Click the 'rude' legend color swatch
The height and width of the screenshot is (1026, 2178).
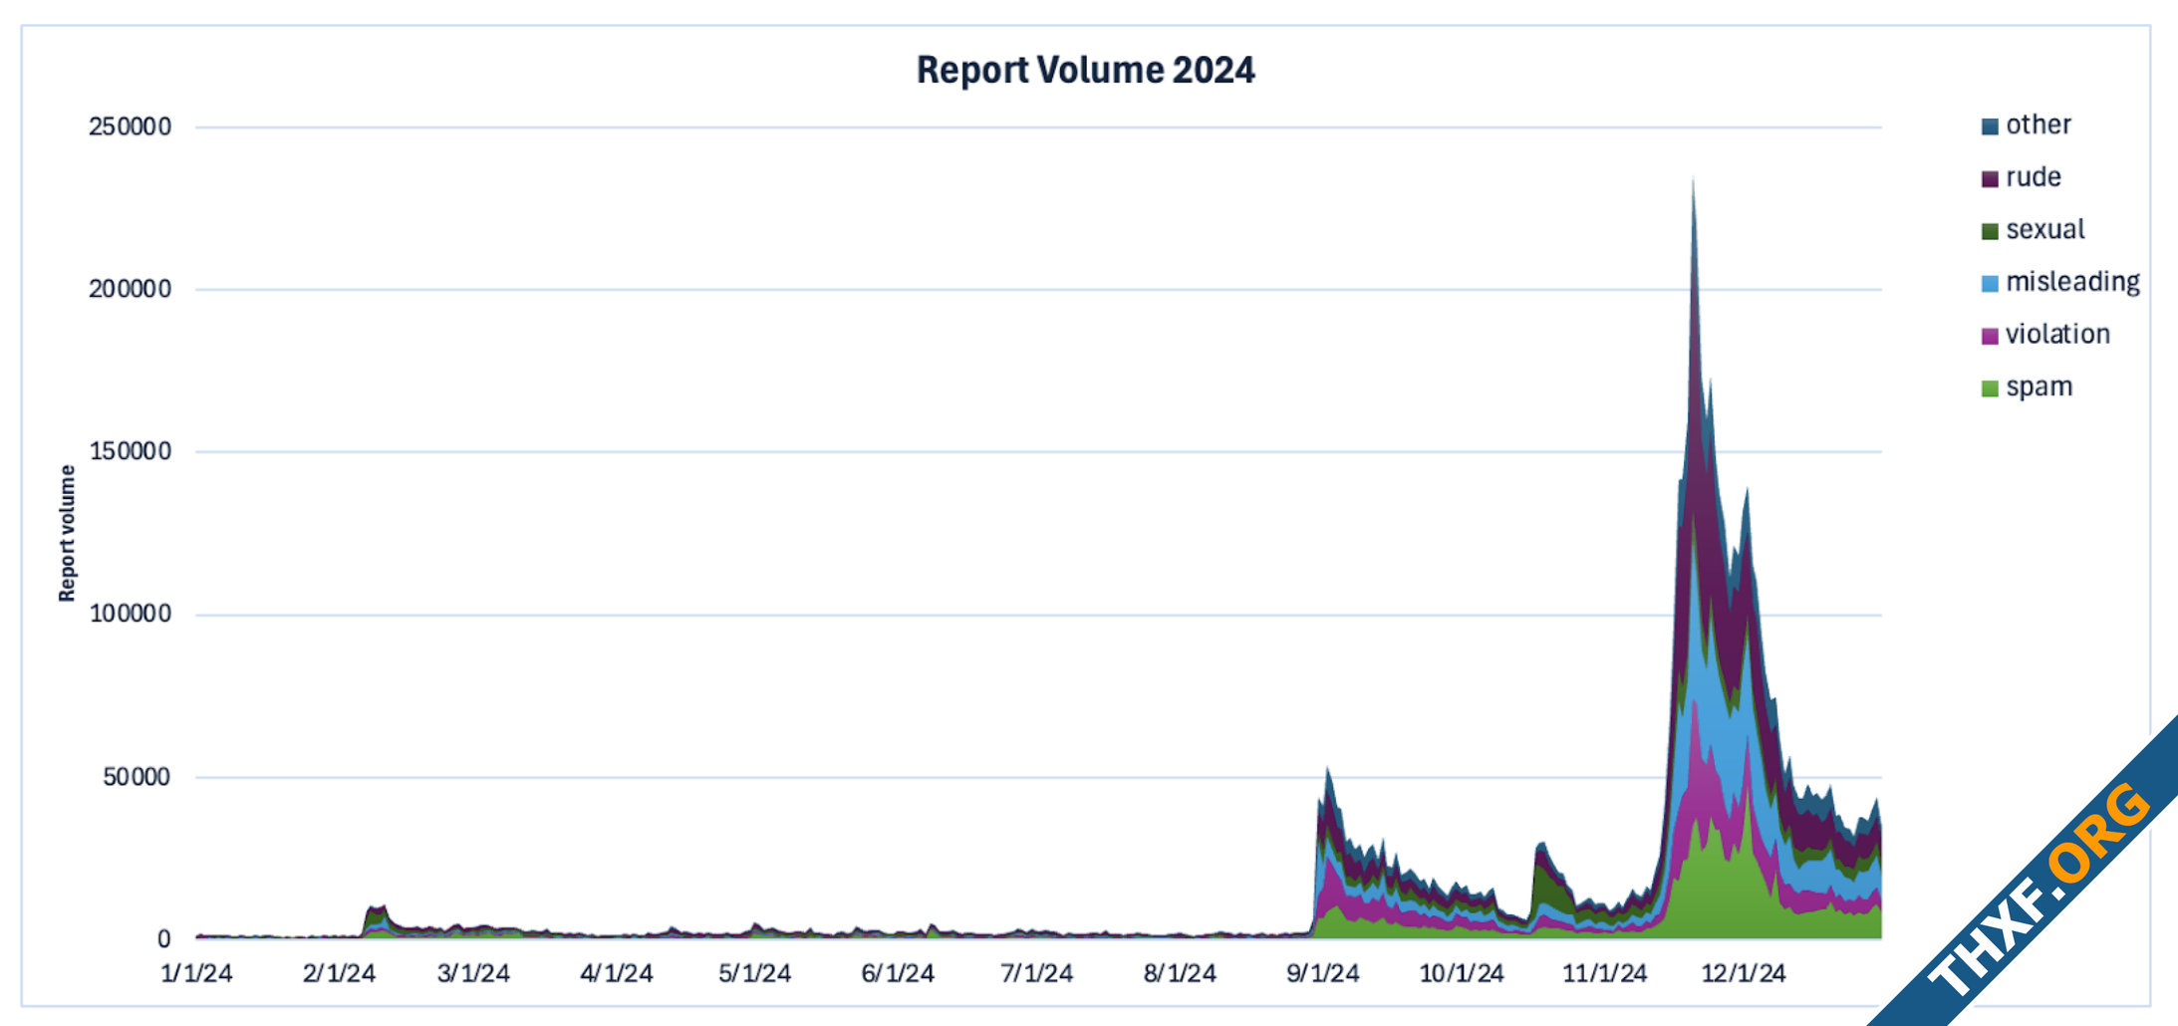[x=1990, y=179]
